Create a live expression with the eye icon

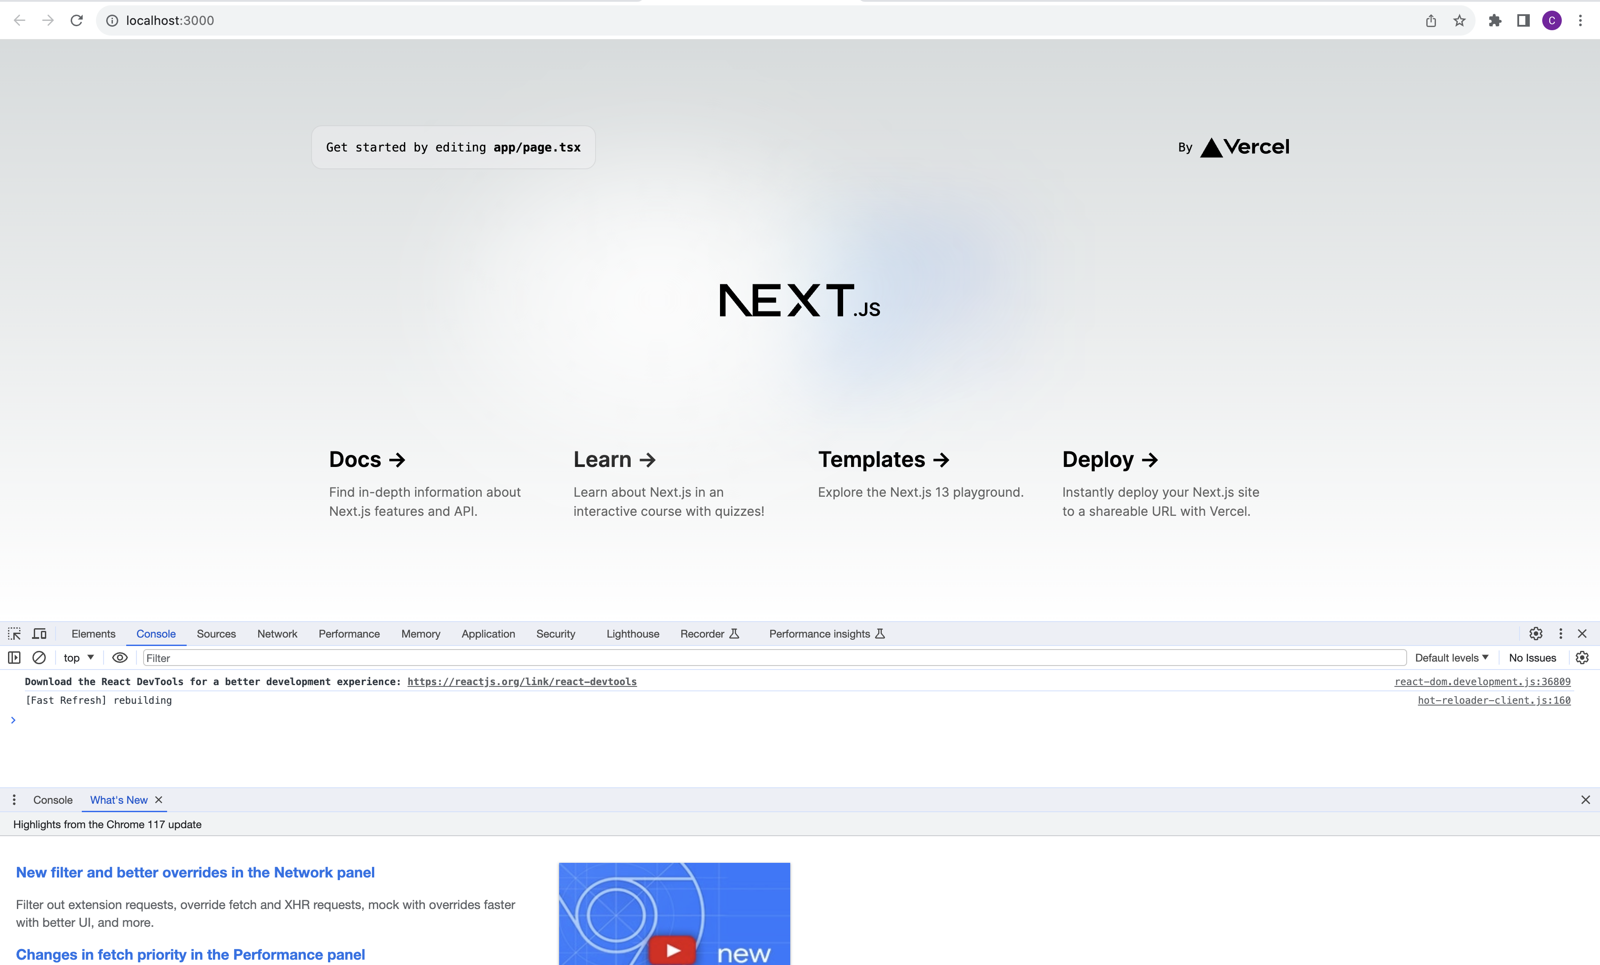pos(120,658)
